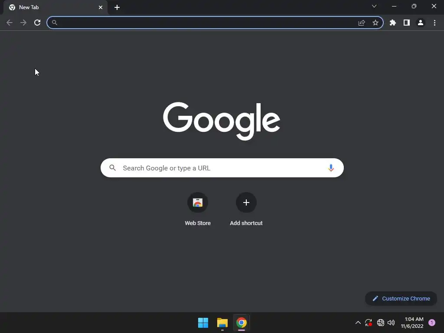The image size is (444, 333).
Task: Restore down the Chrome window
Action: 414,6
